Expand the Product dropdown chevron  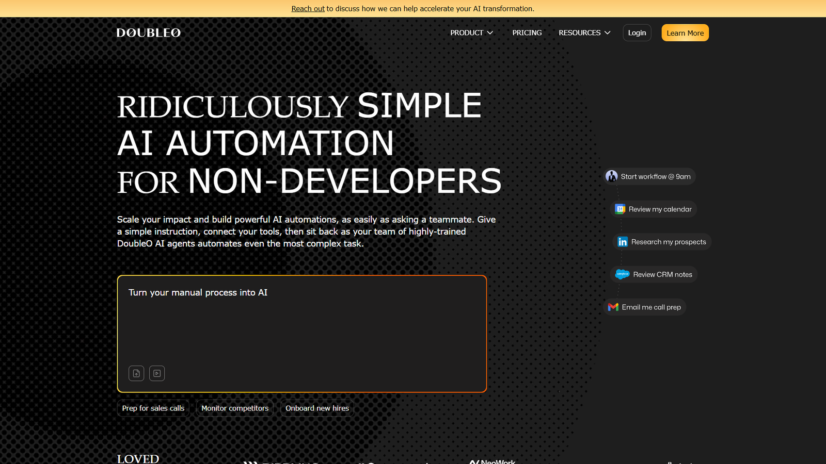tap(490, 32)
